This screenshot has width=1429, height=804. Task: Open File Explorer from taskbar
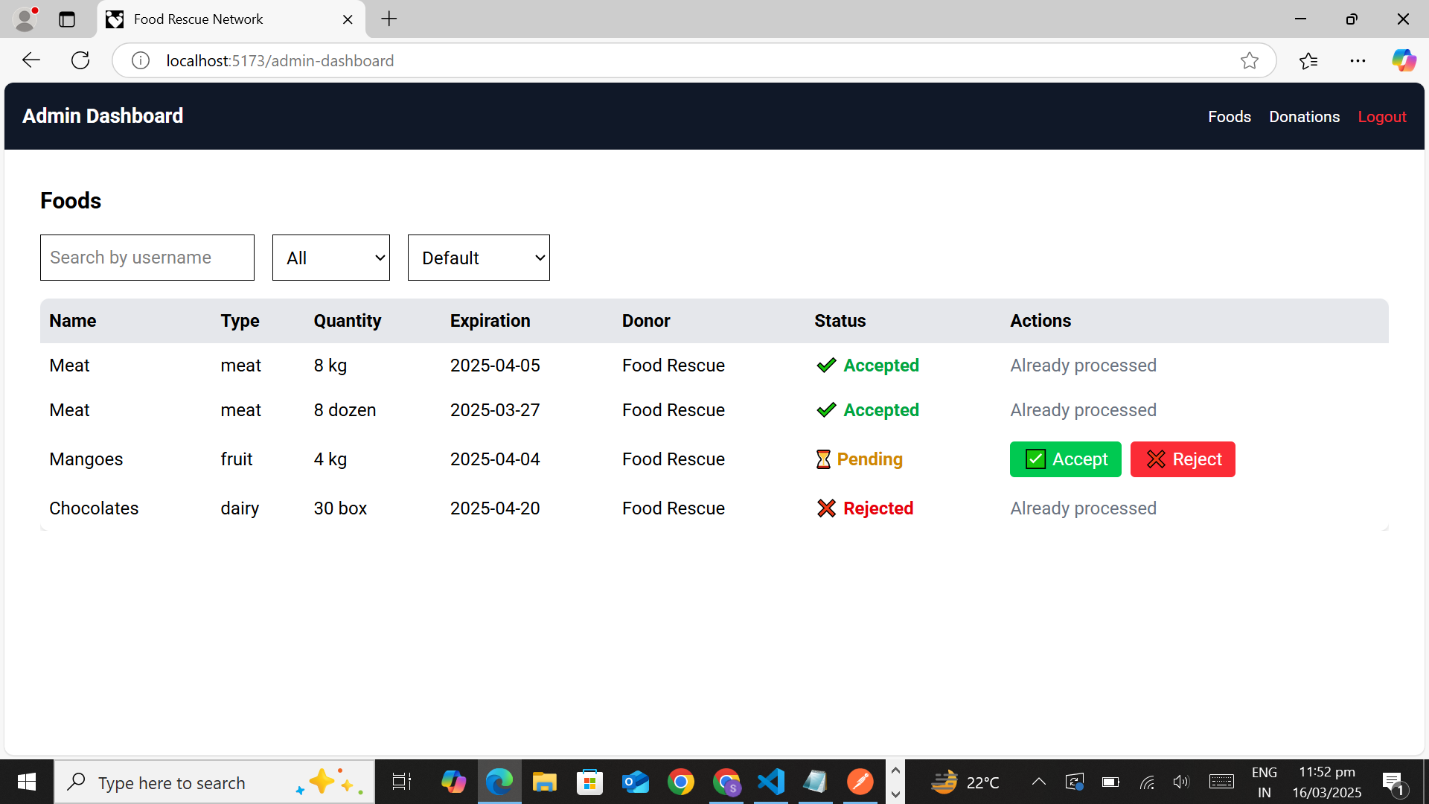click(x=544, y=782)
